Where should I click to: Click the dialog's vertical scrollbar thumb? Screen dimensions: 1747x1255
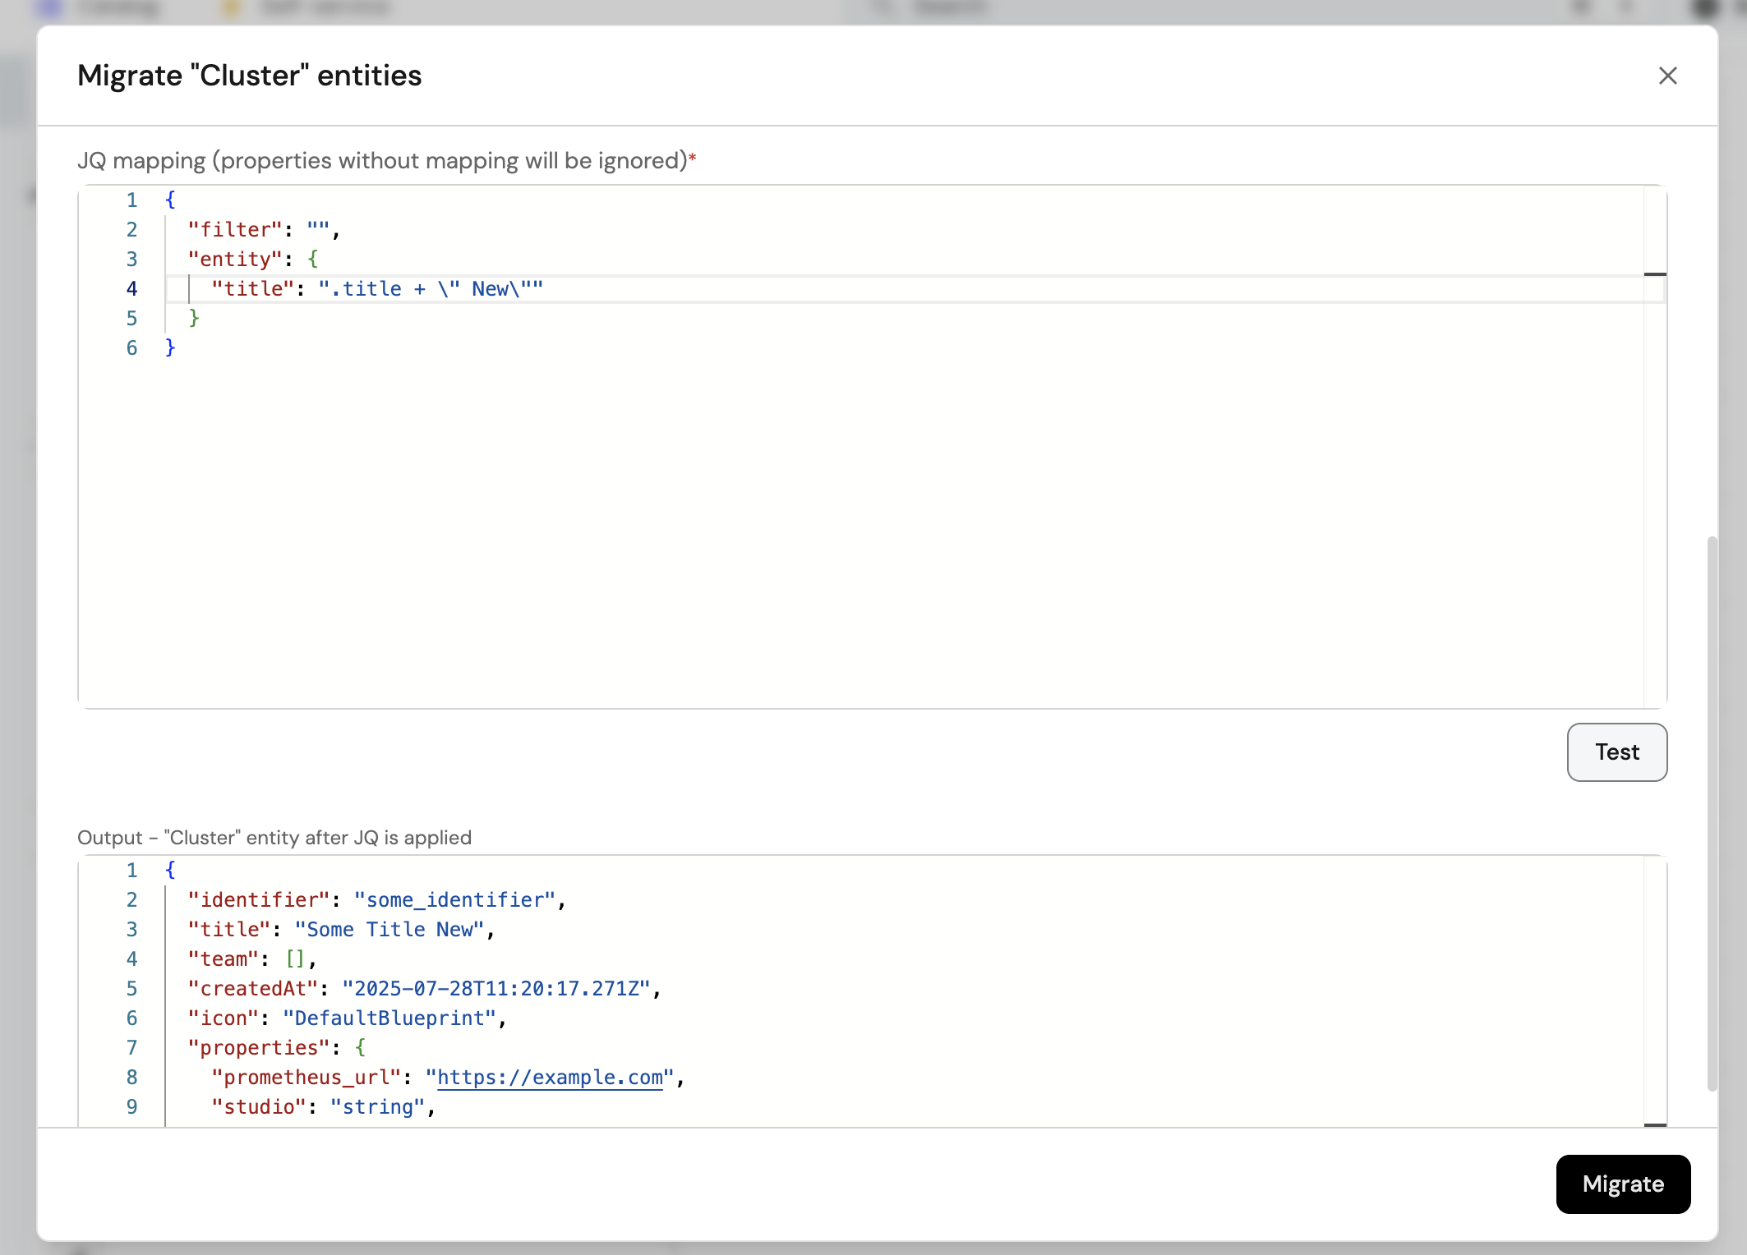[x=1712, y=813]
